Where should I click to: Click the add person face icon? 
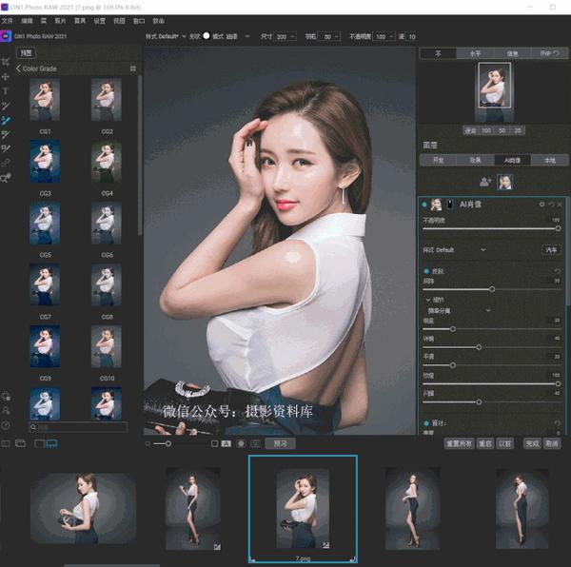(x=485, y=182)
